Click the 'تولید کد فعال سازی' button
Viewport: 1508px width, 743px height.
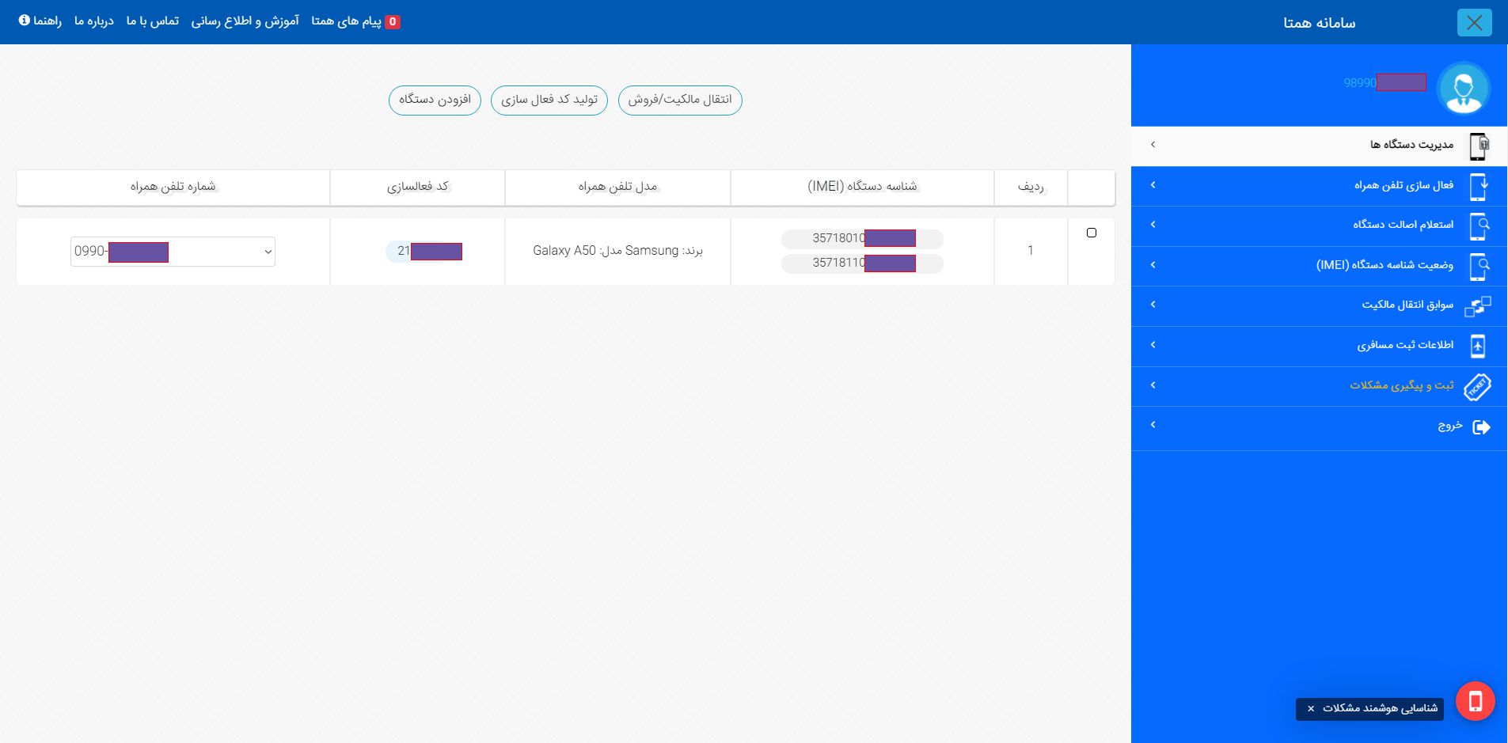point(549,100)
